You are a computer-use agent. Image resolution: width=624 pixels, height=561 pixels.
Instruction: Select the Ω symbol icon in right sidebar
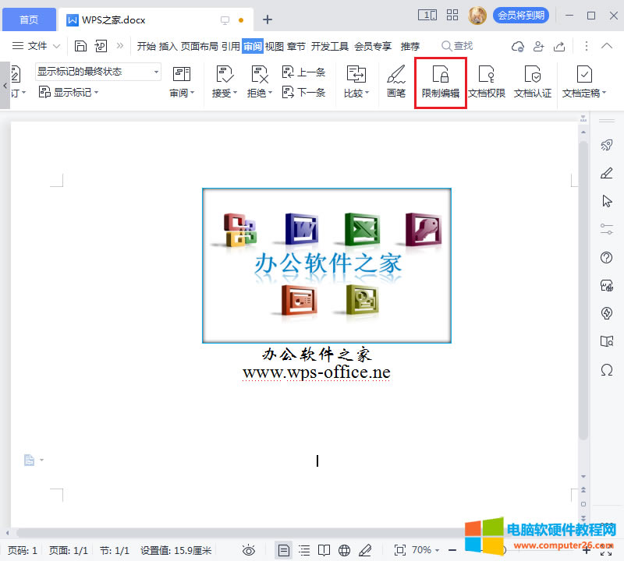point(607,370)
